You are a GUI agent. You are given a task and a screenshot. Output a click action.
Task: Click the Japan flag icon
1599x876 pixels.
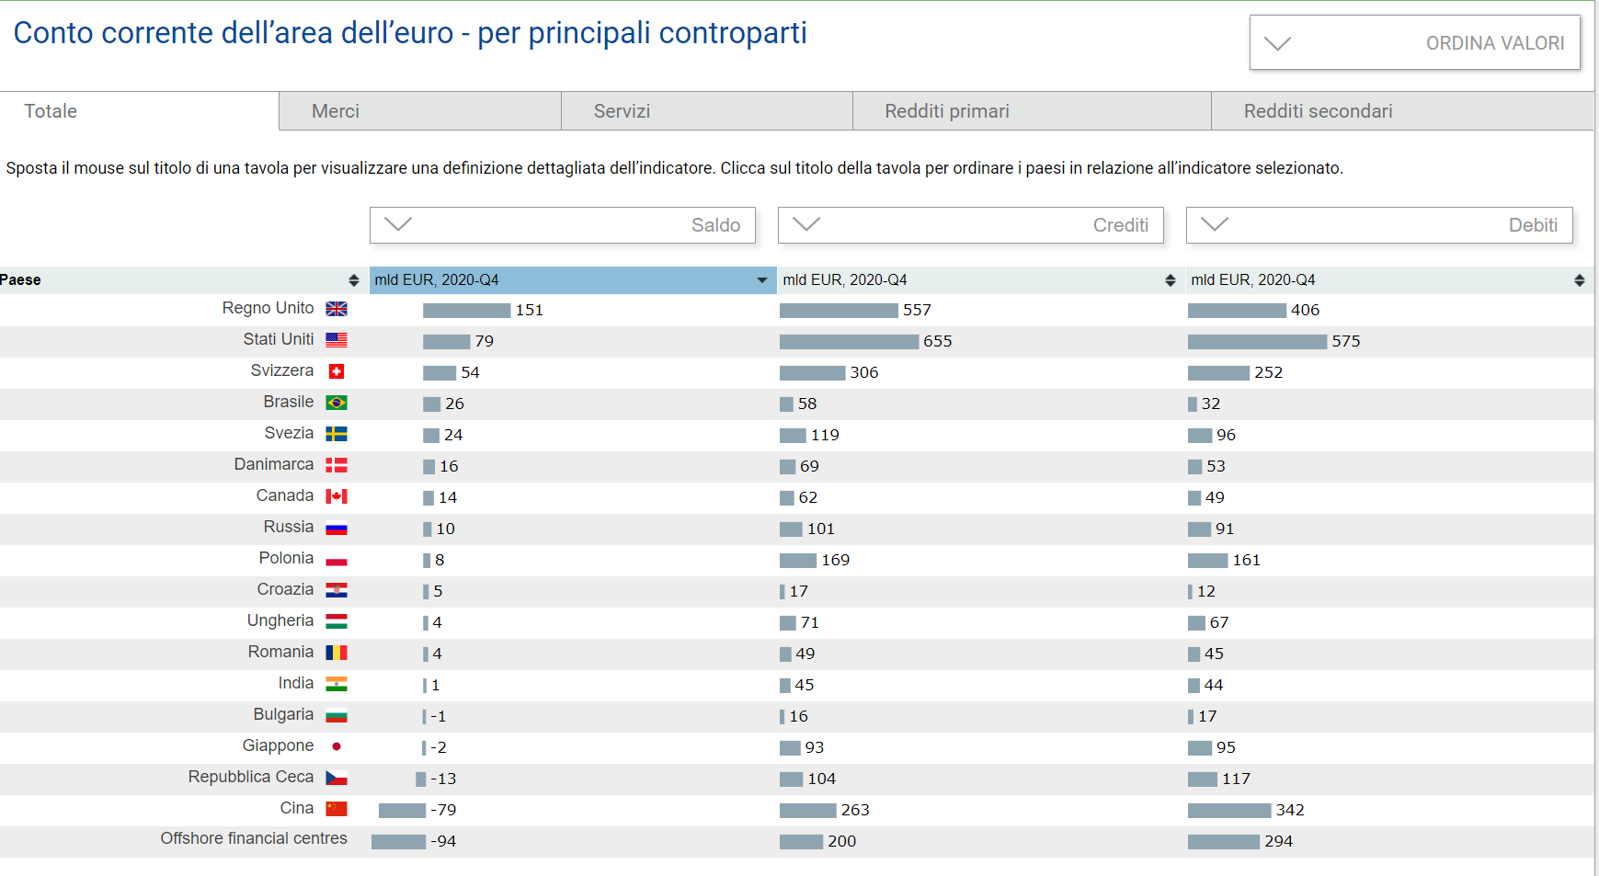pos(337,746)
